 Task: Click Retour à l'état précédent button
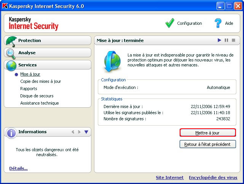[x=208, y=144]
